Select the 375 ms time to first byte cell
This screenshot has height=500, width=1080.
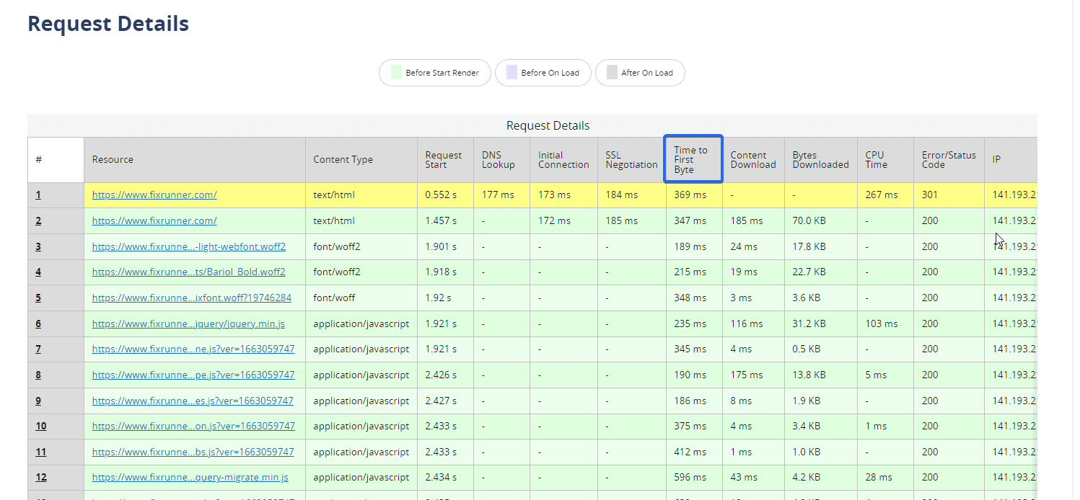(x=694, y=426)
